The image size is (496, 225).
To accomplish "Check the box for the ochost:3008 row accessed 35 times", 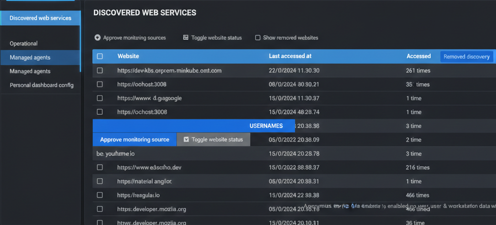I will (100, 84).
